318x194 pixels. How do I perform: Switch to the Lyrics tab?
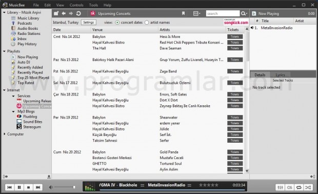[280, 75]
